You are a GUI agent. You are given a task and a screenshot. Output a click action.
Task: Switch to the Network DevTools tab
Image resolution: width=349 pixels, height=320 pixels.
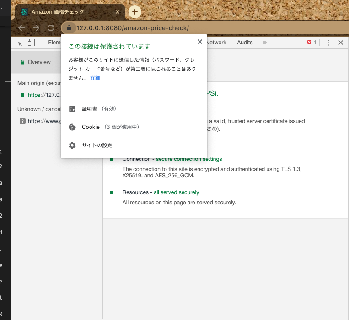(216, 43)
